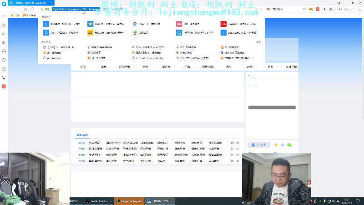Open the 'LoL Stats, Record Replay' history entry
The width and height of the screenshot is (364, 205).
148,58
